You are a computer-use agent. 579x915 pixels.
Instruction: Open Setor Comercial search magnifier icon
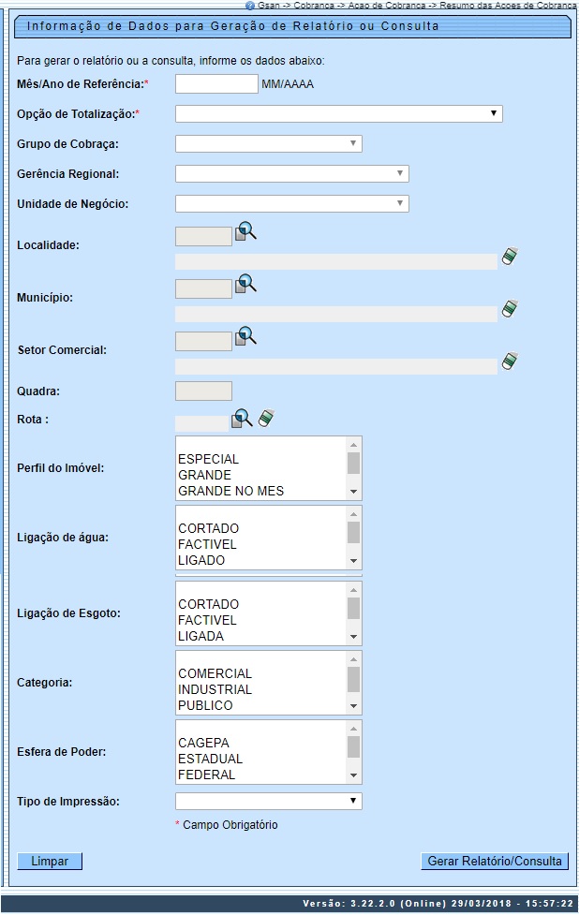[245, 337]
